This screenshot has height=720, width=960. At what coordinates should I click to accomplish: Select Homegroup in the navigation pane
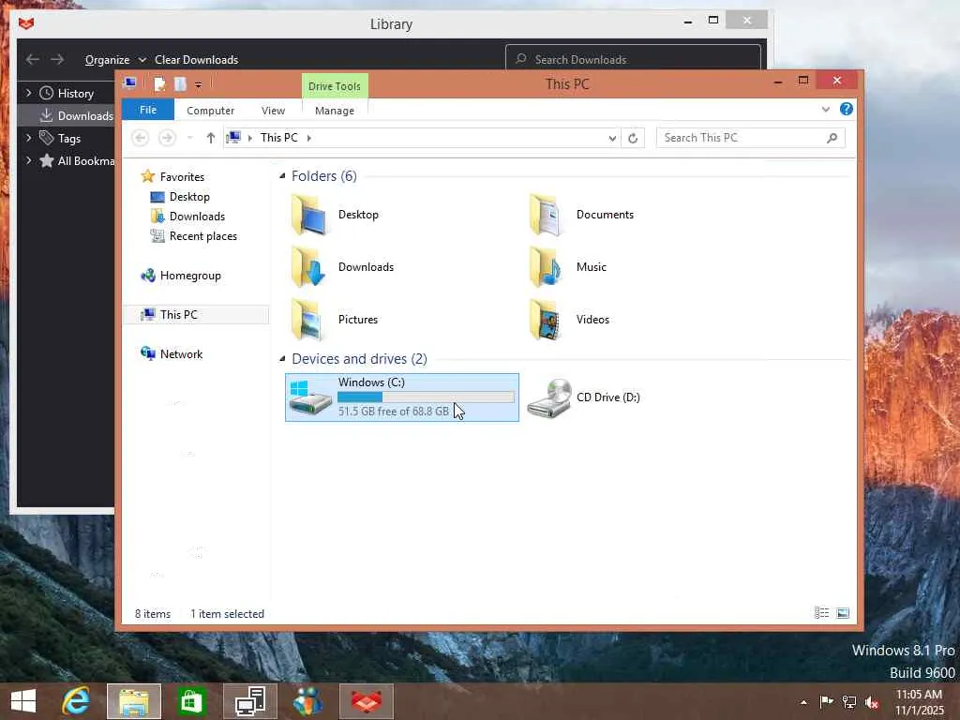(x=190, y=276)
